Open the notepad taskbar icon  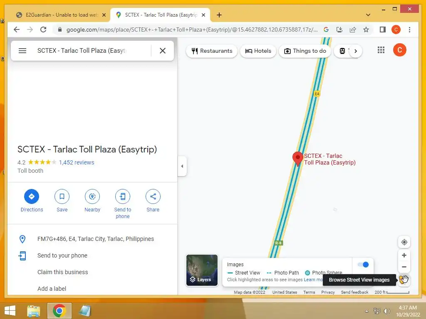pyautogui.click(x=85, y=311)
